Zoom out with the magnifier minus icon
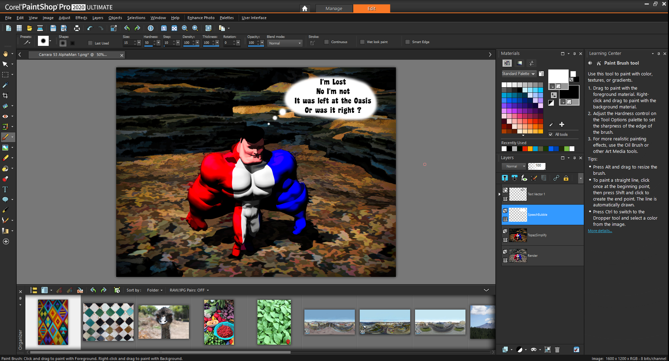 click(x=185, y=28)
